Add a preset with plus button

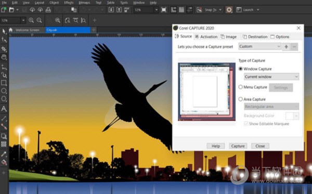286,47
